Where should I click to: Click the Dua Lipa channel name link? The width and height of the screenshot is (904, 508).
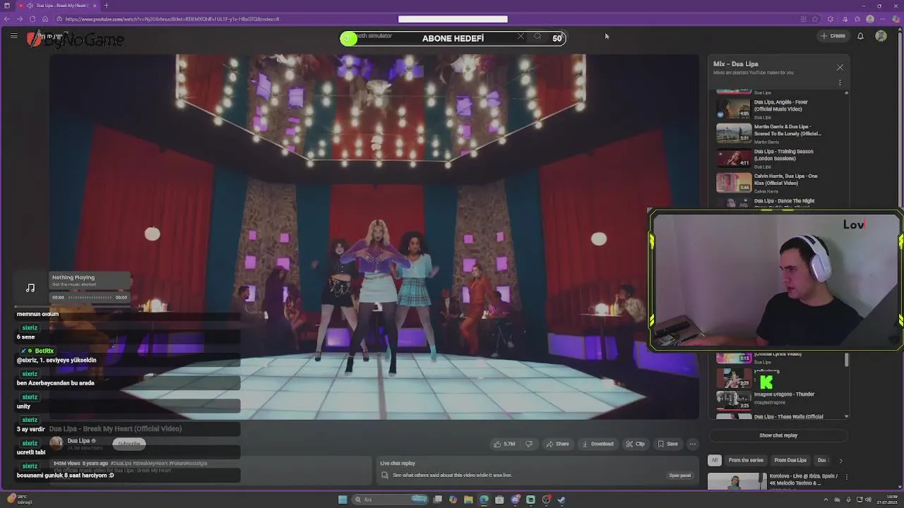[x=78, y=441]
